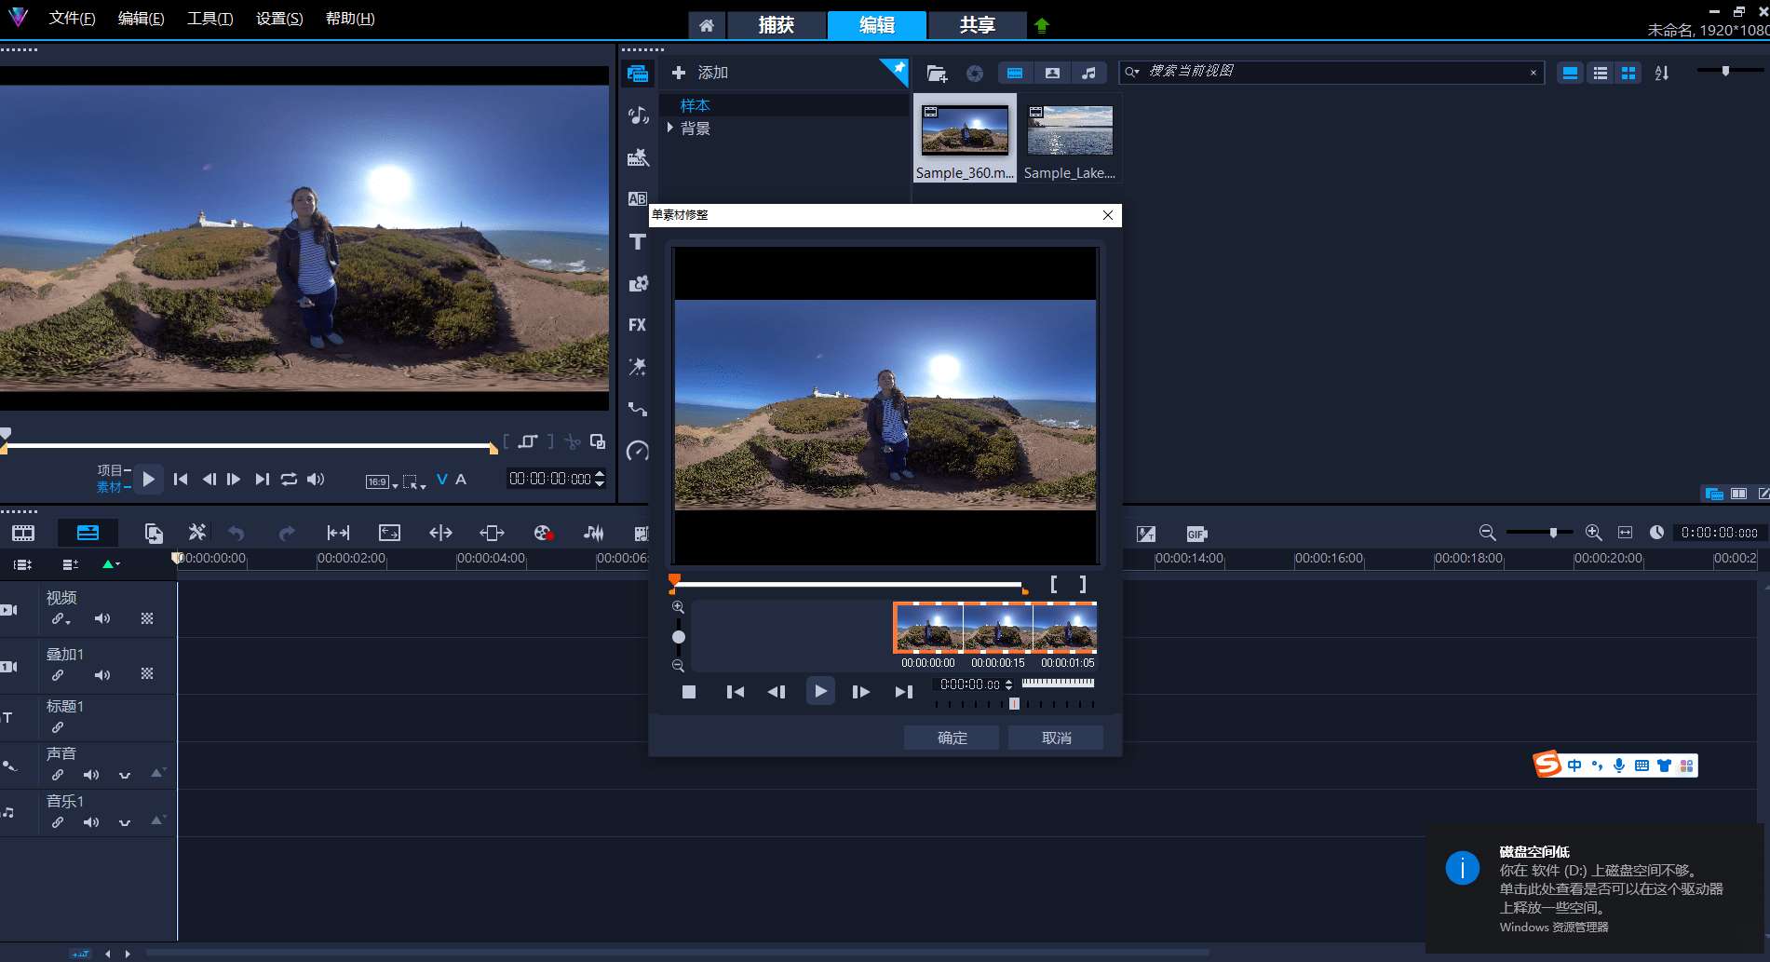Open the 编辑(E) menu
The width and height of the screenshot is (1770, 962).
pyautogui.click(x=141, y=19)
